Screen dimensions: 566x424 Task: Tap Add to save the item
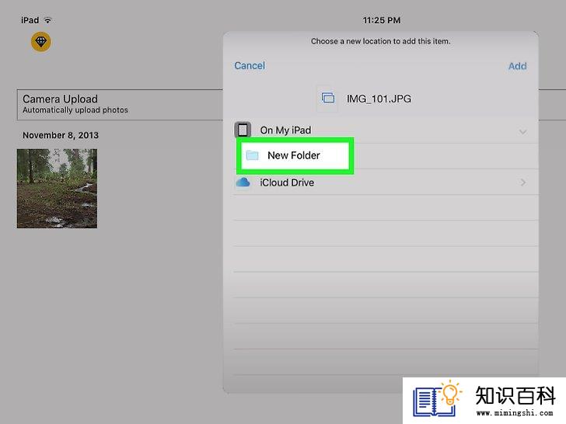(x=517, y=66)
